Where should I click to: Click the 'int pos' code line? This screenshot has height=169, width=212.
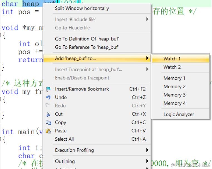pyautogui.click(x=21, y=12)
